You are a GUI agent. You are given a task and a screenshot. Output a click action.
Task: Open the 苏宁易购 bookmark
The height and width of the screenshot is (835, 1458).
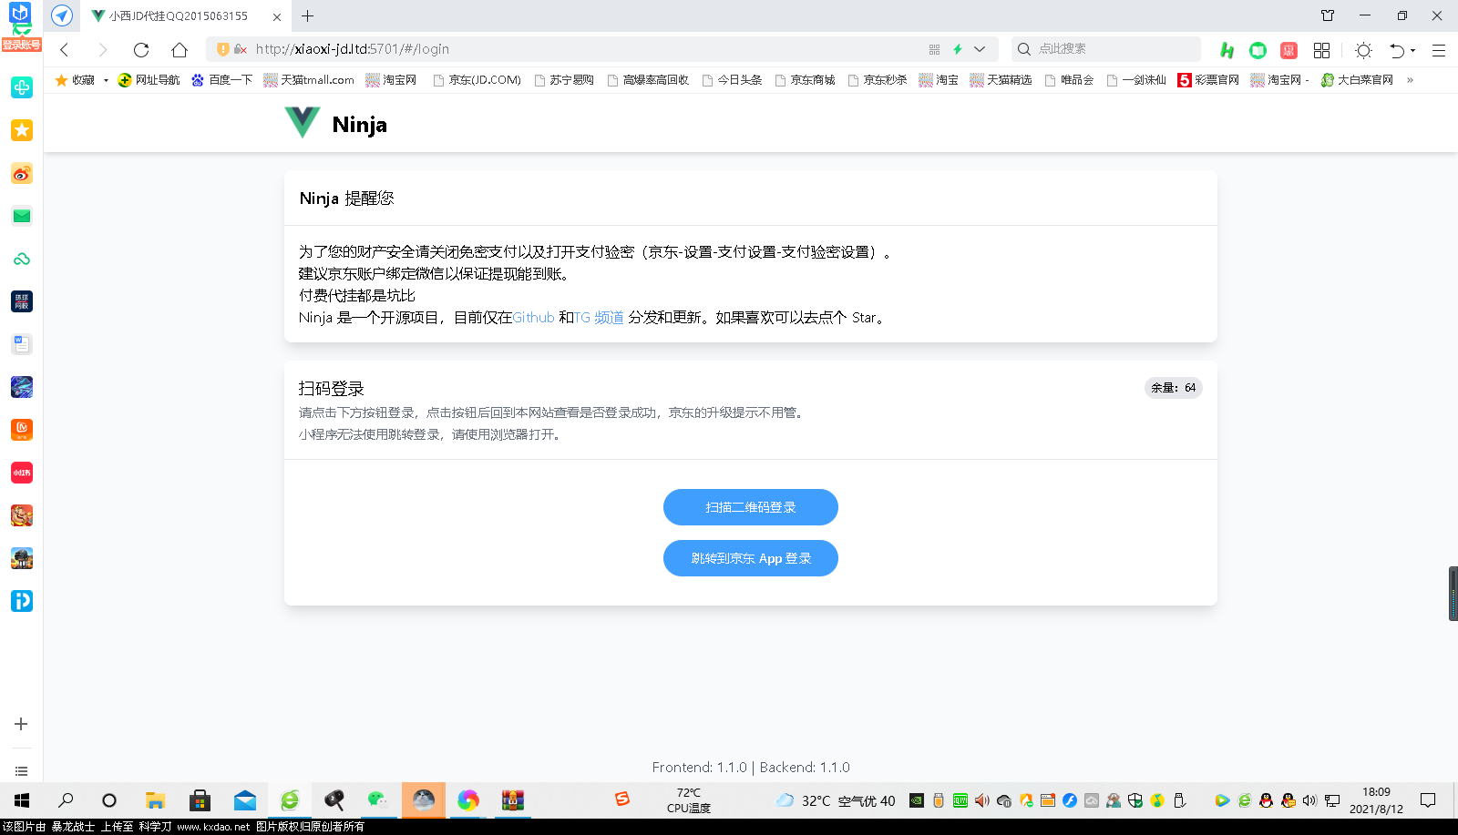(x=564, y=80)
